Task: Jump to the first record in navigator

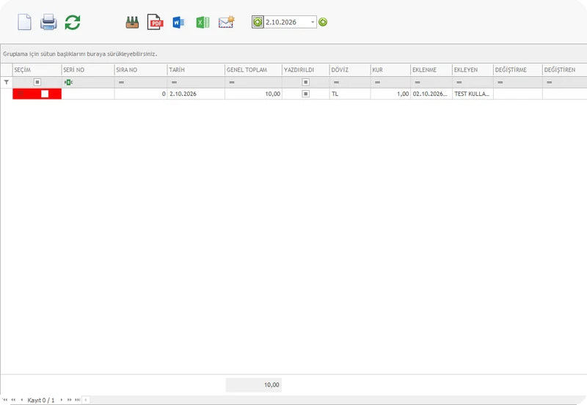Action: point(5,400)
